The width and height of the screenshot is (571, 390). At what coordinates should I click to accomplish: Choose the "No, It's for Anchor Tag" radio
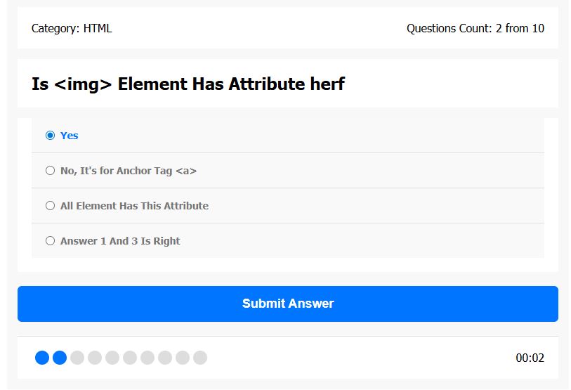pyautogui.click(x=50, y=171)
